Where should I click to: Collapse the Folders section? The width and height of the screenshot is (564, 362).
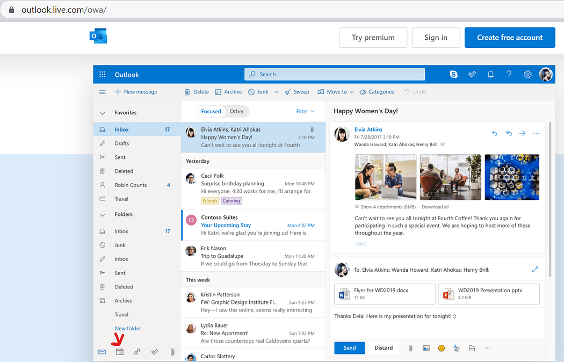(103, 215)
